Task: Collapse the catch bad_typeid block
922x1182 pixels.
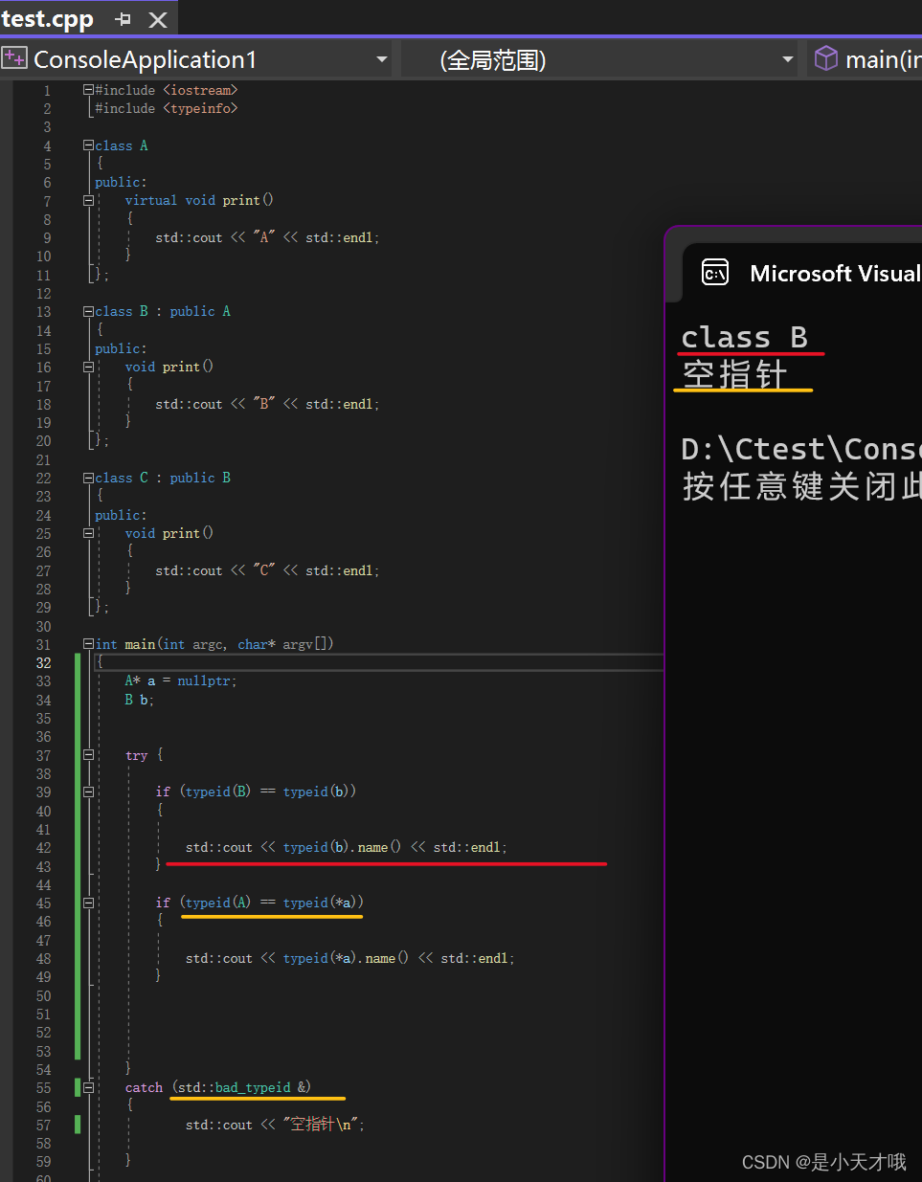Action: [87, 1087]
